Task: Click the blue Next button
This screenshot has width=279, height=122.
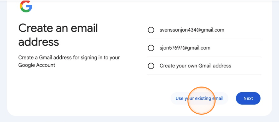Action: click(x=248, y=98)
